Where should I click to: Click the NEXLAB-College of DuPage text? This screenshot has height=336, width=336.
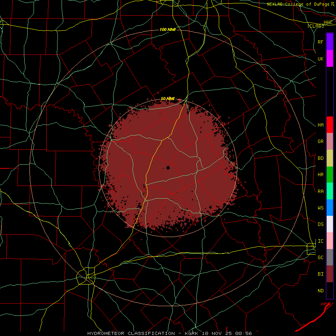click(298, 4)
